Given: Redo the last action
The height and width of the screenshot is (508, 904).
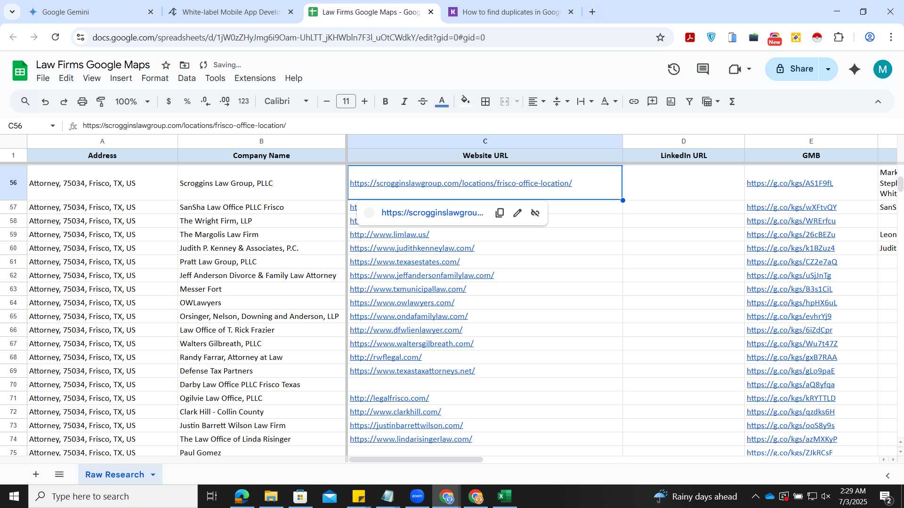Looking at the screenshot, I should click(x=64, y=101).
